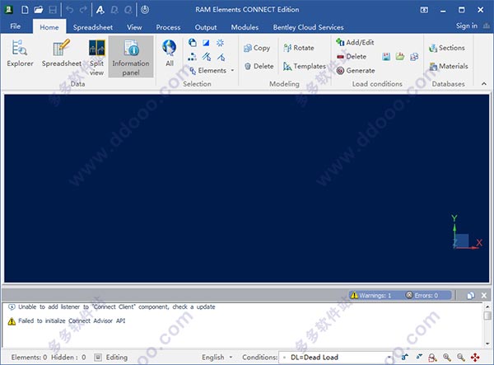Click the zoom out magnifier icon
Viewport: 494px width, 365px height.
(461, 357)
